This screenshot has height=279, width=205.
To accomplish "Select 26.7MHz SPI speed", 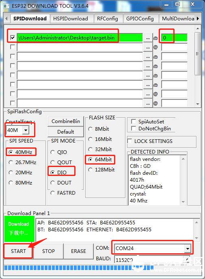I will click(22, 162).
